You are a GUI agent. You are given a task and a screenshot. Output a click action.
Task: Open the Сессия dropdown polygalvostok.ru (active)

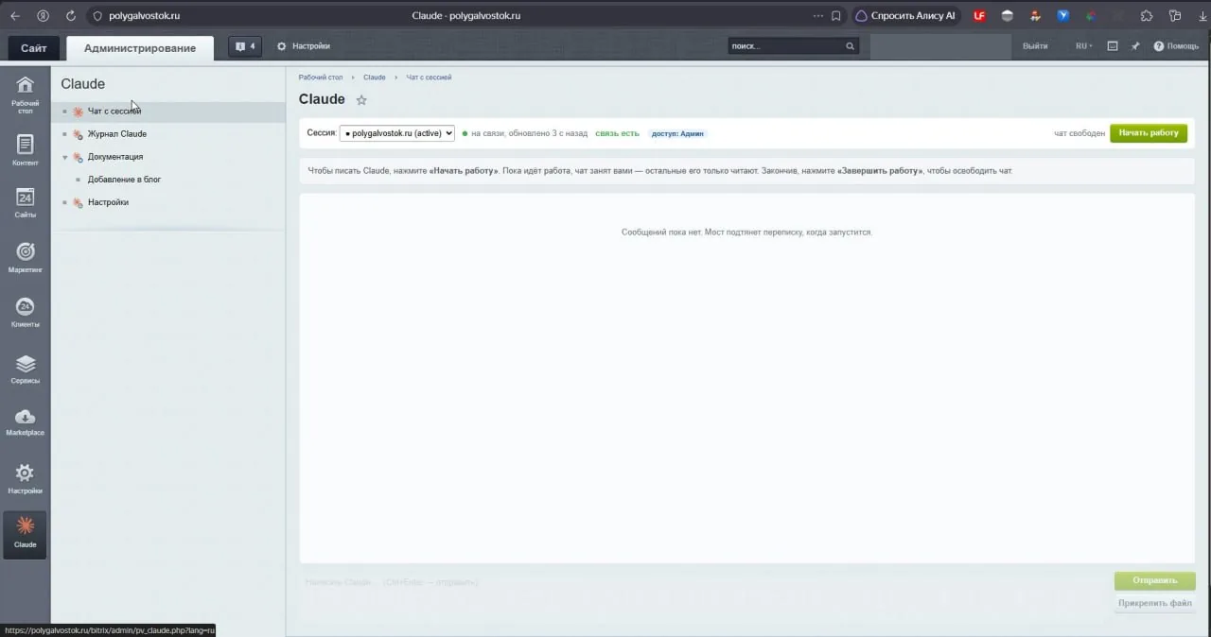click(397, 133)
